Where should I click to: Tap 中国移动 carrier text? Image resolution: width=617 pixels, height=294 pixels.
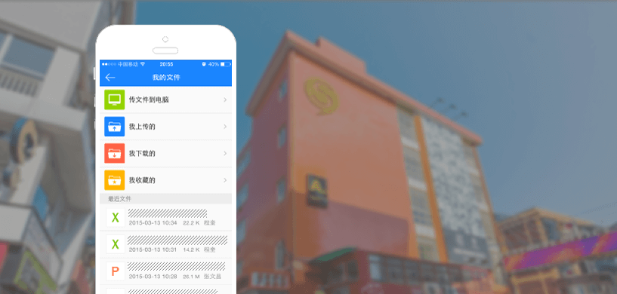click(x=128, y=64)
